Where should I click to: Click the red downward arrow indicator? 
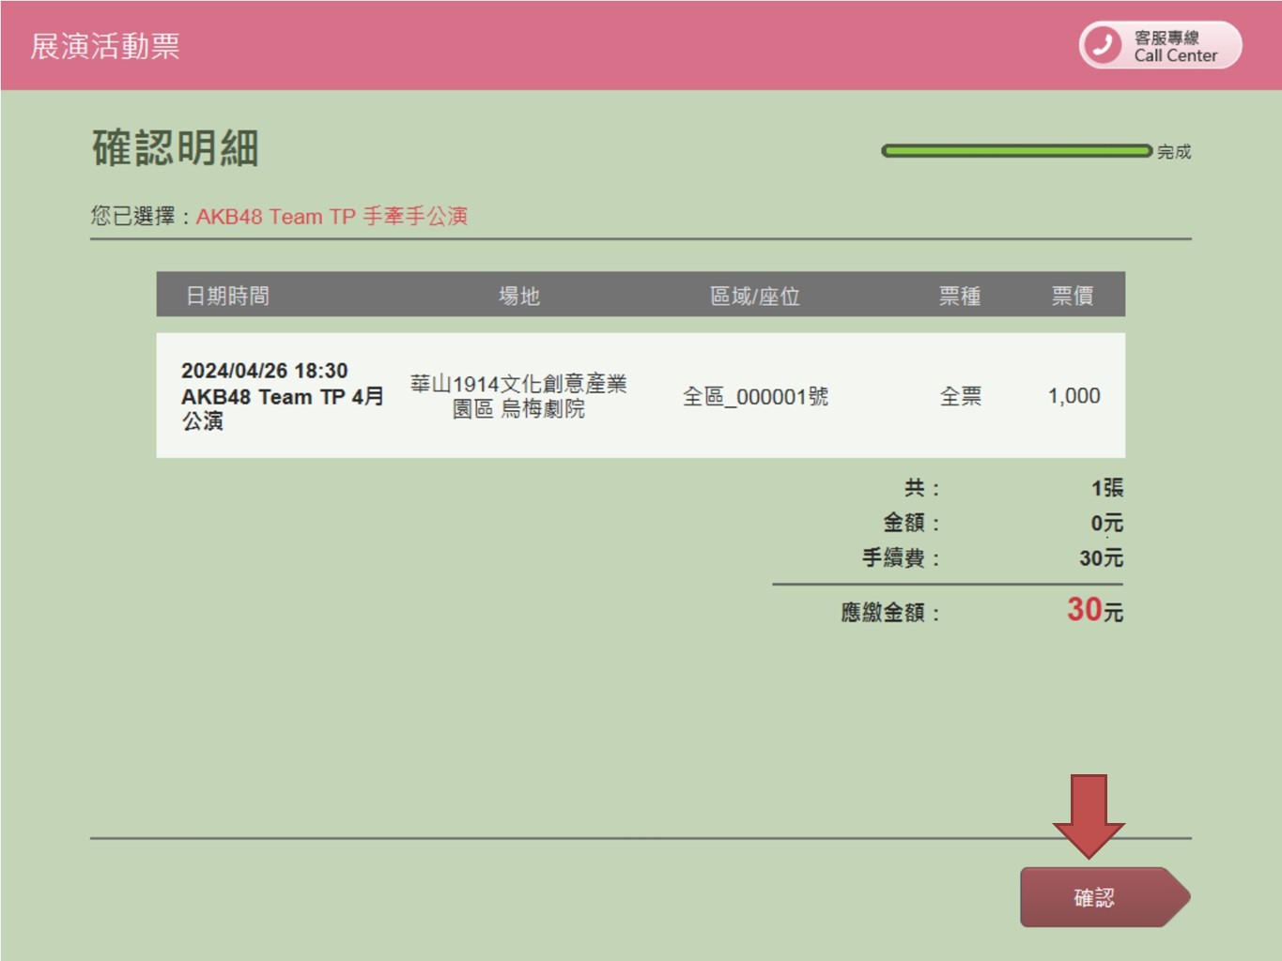[x=1089, y=814]
